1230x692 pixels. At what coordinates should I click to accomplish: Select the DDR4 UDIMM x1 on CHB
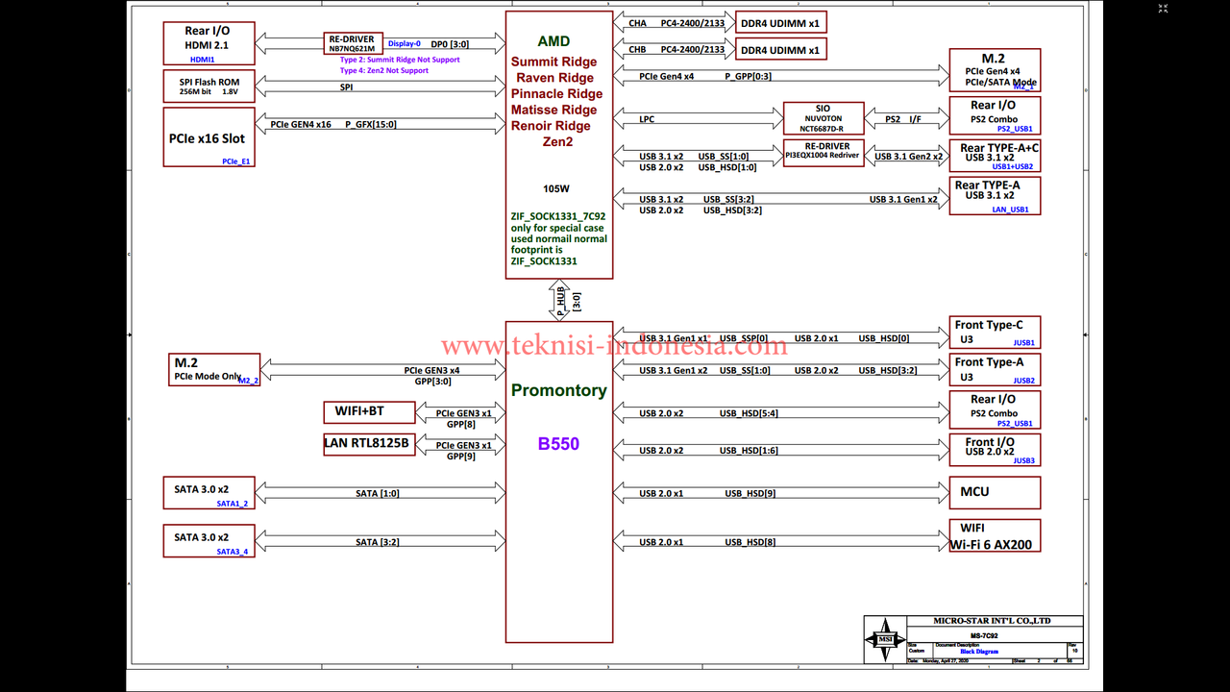pos(780,49)
